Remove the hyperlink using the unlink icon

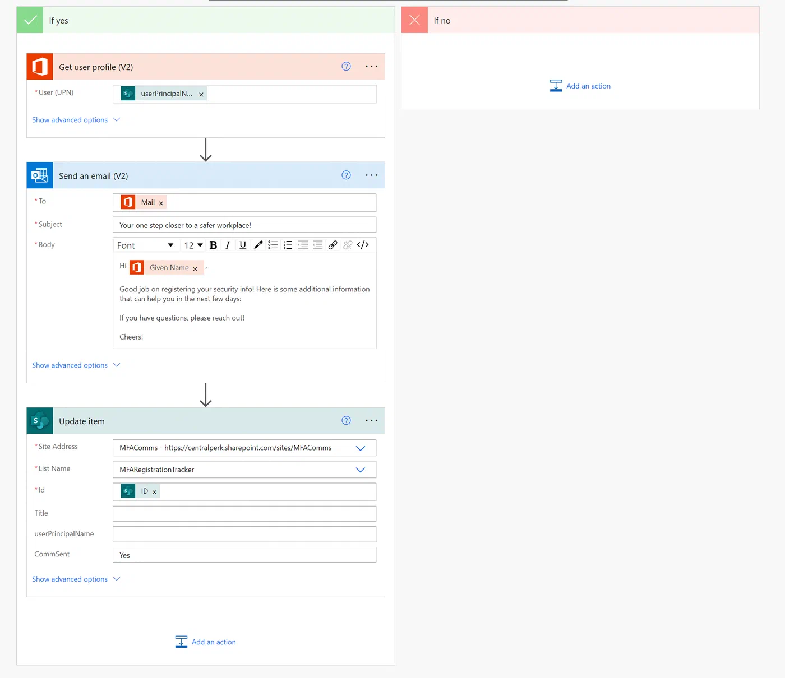[x=348, y=245]
